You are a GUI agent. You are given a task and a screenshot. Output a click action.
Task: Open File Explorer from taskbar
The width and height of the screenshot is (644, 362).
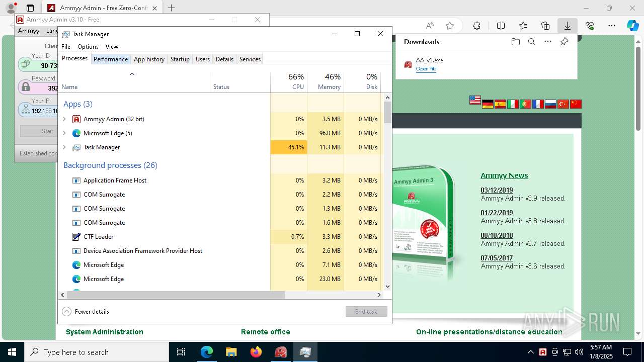(x=231, y=352)
